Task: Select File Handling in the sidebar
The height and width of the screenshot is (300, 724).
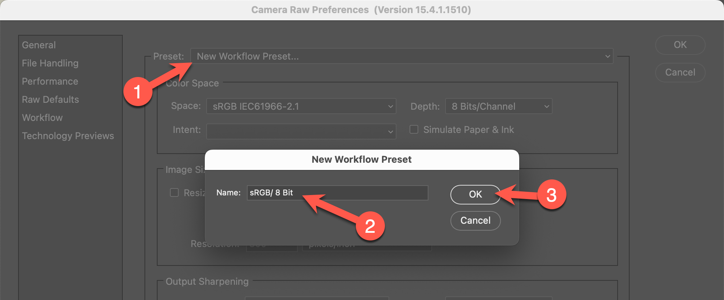Action: pos(50,63)
